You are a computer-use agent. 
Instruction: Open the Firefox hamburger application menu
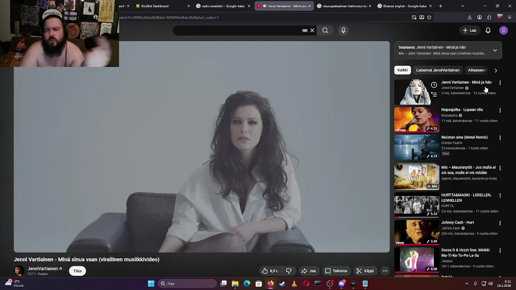click(x=510, y=17)
